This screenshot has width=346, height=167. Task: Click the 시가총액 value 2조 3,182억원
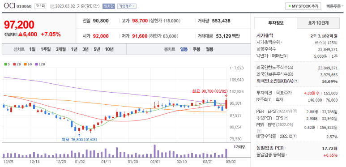324,36
